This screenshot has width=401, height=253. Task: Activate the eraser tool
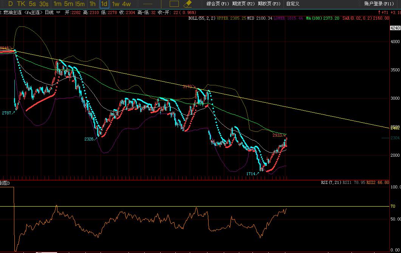pyautogui.click(x=188, y=4)
